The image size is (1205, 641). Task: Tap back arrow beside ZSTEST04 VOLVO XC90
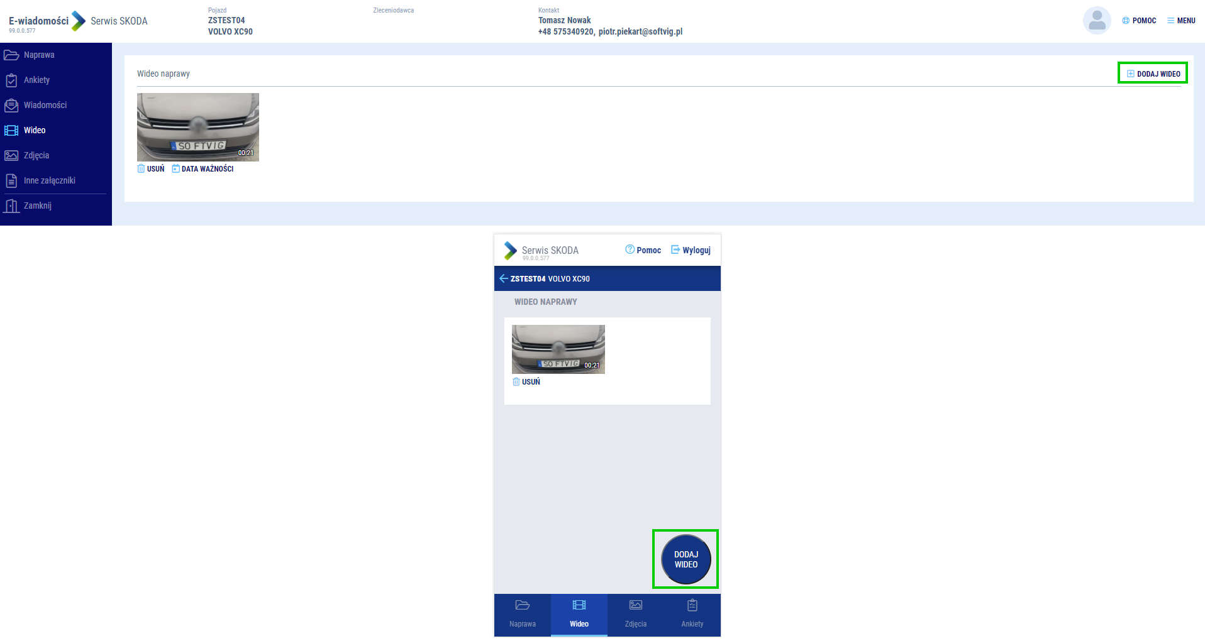coord(503,278)
